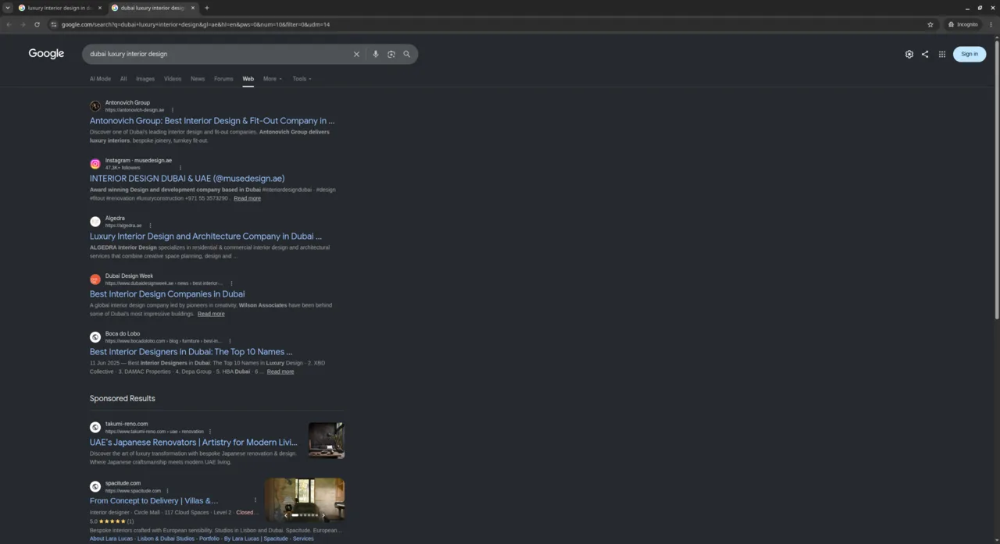Switch to All results tab

click(123, 79)
